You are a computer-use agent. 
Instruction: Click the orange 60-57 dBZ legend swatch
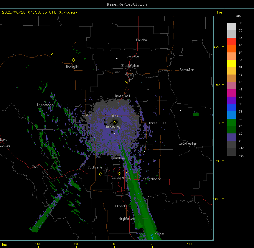click(232, 49)
